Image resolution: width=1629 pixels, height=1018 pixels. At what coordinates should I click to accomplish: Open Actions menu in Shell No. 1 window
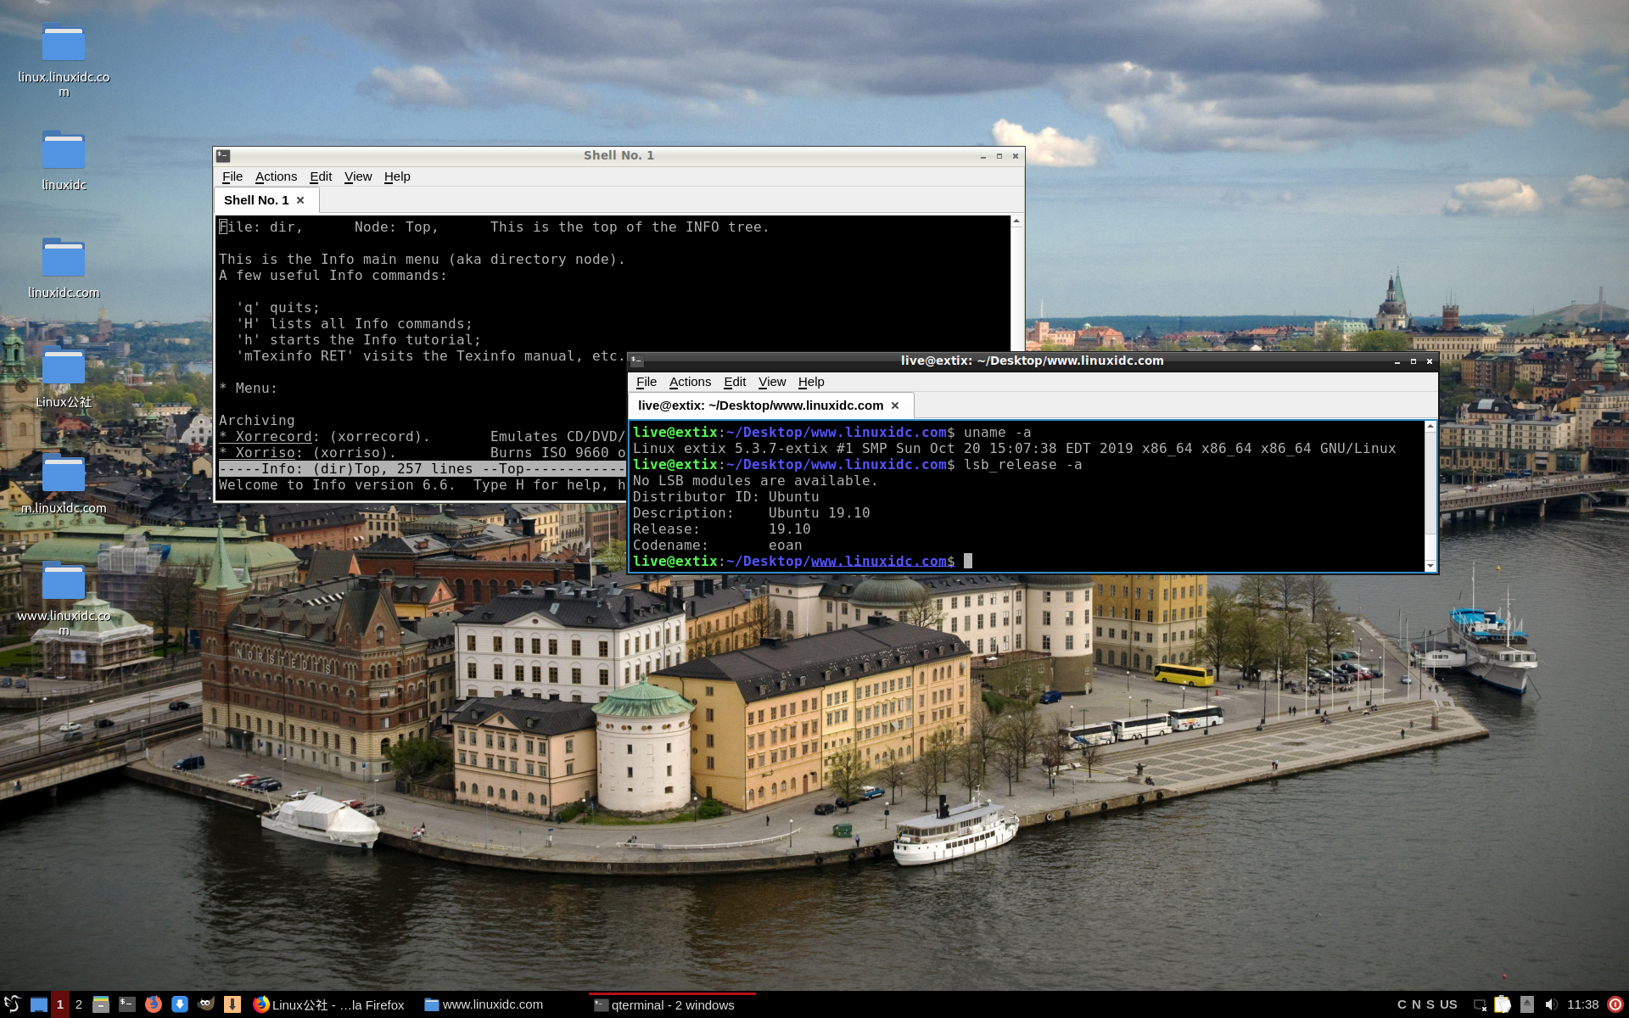tap(276, 176)
